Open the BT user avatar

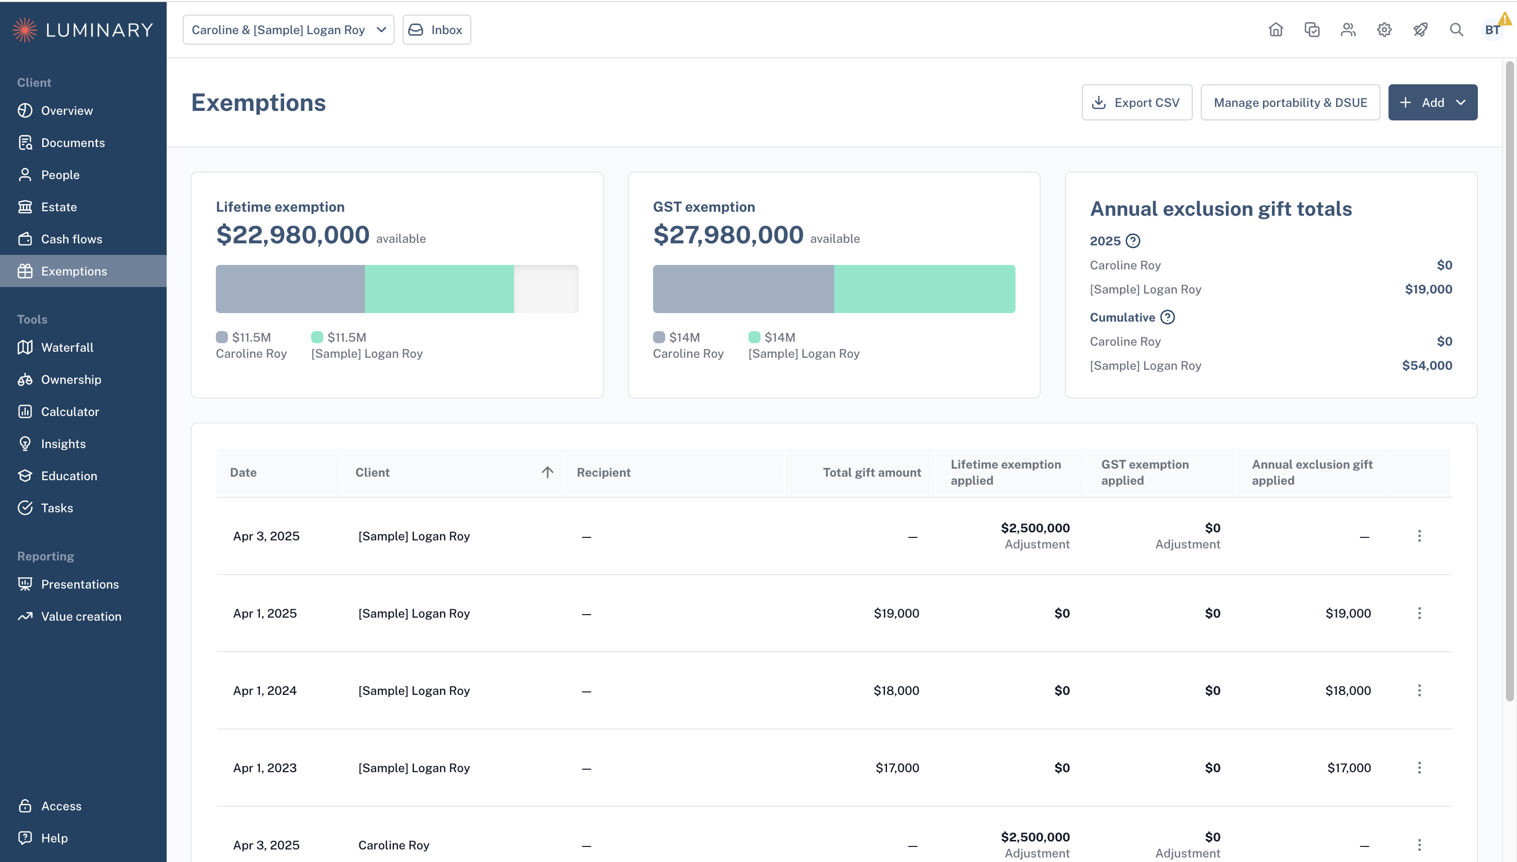tap(1492, 30)
